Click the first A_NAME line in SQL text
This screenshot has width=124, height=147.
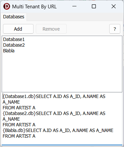click(x=11, y=102)
